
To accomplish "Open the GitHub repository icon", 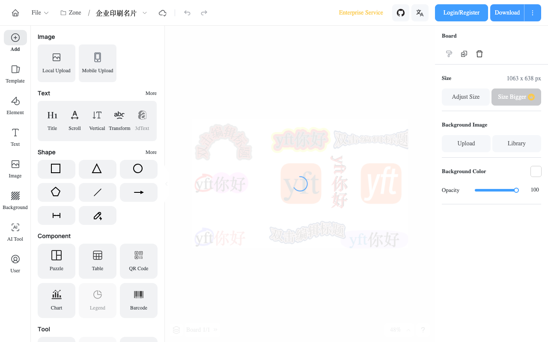I will coord(401,13).
